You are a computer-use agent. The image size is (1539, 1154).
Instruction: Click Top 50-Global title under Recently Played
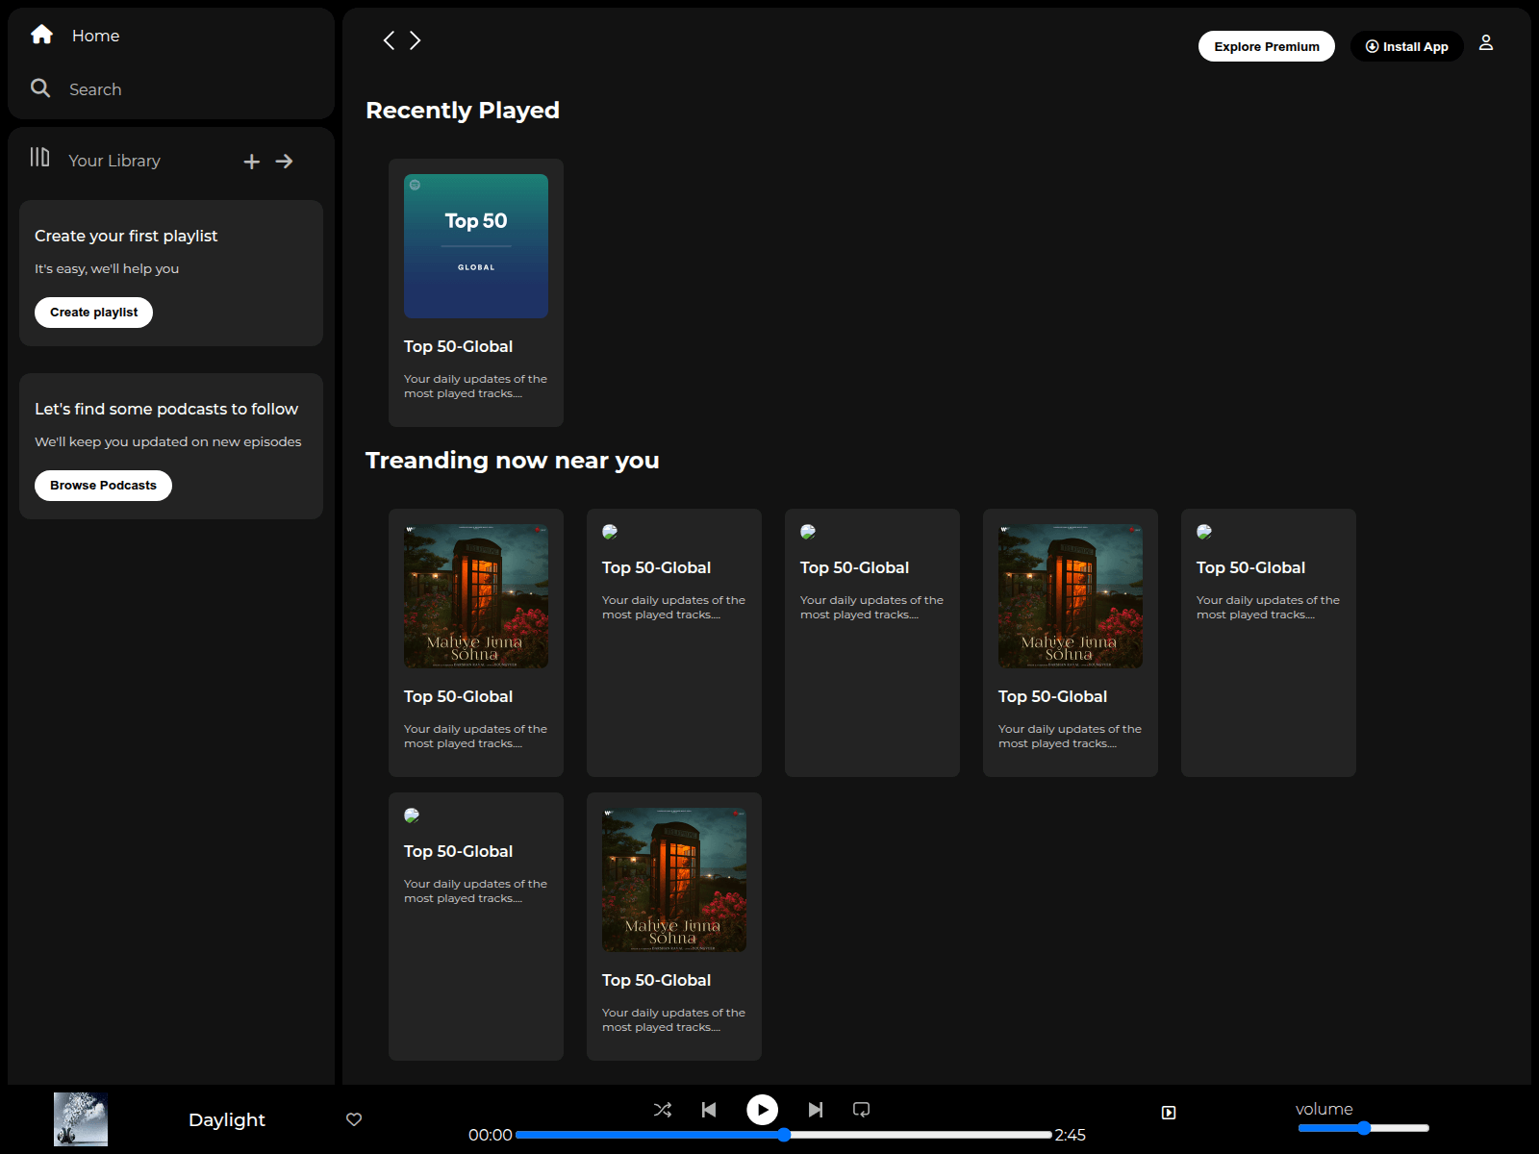459,346
